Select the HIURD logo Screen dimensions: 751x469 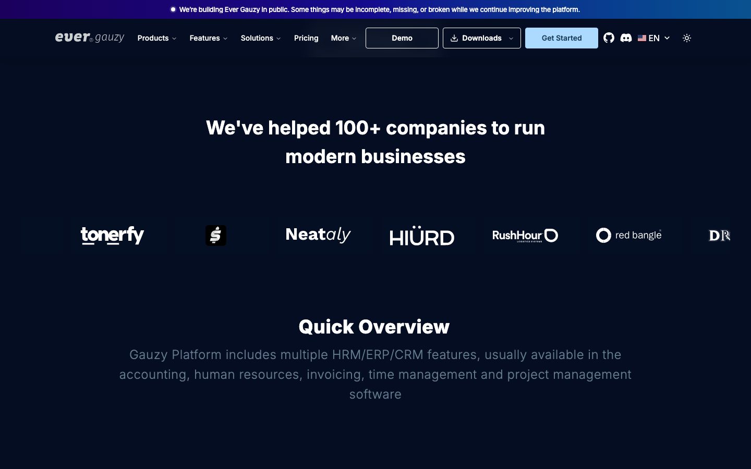(422, 236)
